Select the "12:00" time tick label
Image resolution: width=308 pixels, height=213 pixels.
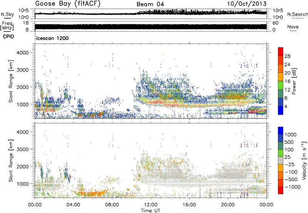151,205
